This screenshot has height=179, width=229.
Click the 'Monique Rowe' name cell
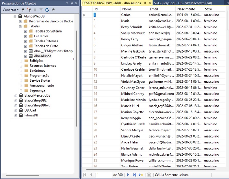click(x=134, y=161)
